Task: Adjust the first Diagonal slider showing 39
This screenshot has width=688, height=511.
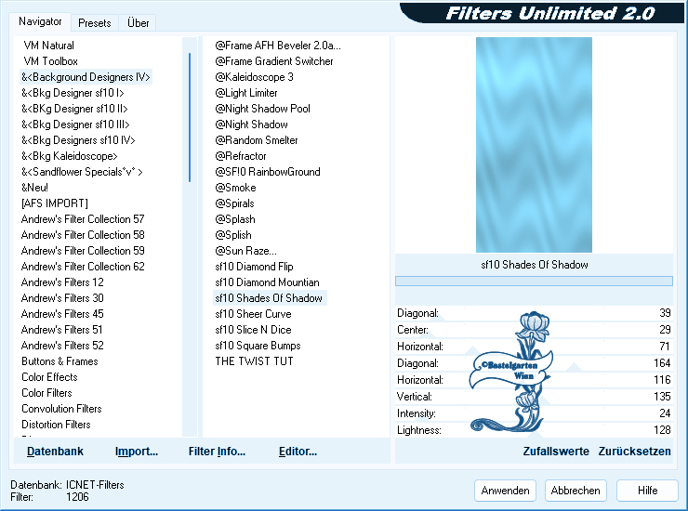Action: pyautogui.click(x=534, y=313)
